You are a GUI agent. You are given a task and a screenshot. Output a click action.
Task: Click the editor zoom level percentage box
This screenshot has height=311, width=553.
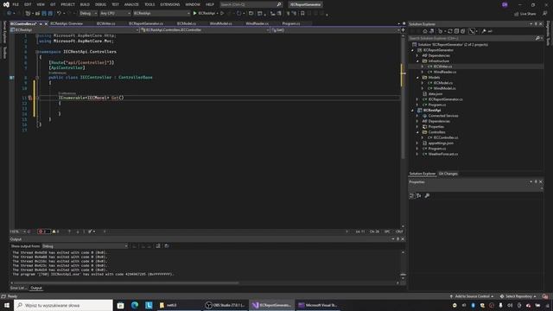pyautogui.click(x=17, y=232)
